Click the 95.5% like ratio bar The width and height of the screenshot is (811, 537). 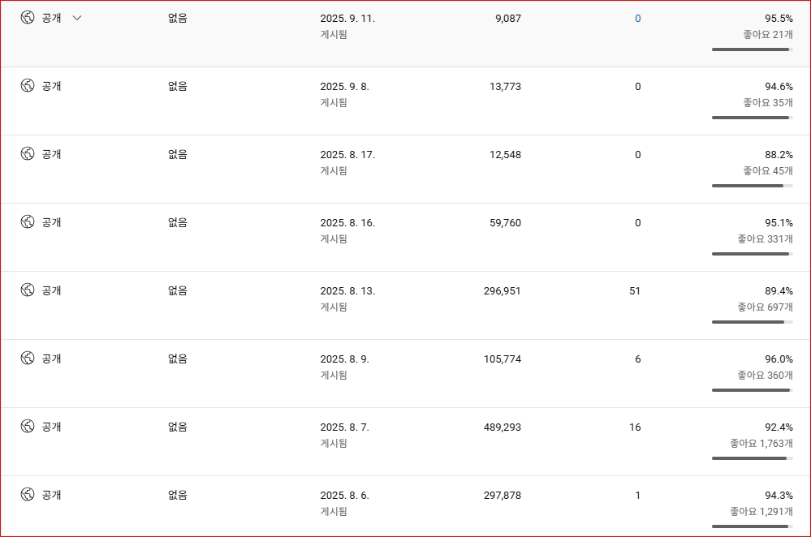click(752, 49)
